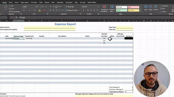
Task: Switch to the Developer tab
Action: coord(69,2)
